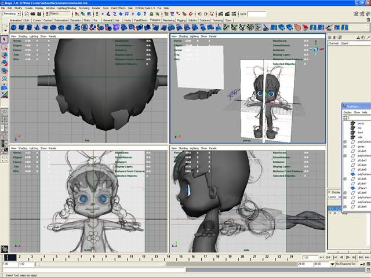Open Channels menu in Channel Box

[333, 43]
